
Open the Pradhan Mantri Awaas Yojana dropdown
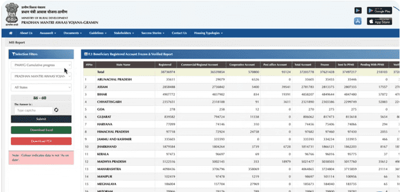coord(41,76)
